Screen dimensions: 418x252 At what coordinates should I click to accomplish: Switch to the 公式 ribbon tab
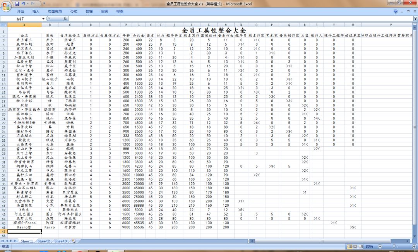(74, 12)
